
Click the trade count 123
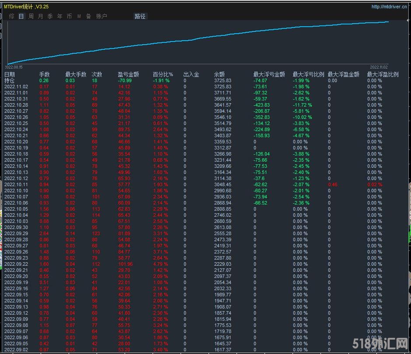point(96,233)
